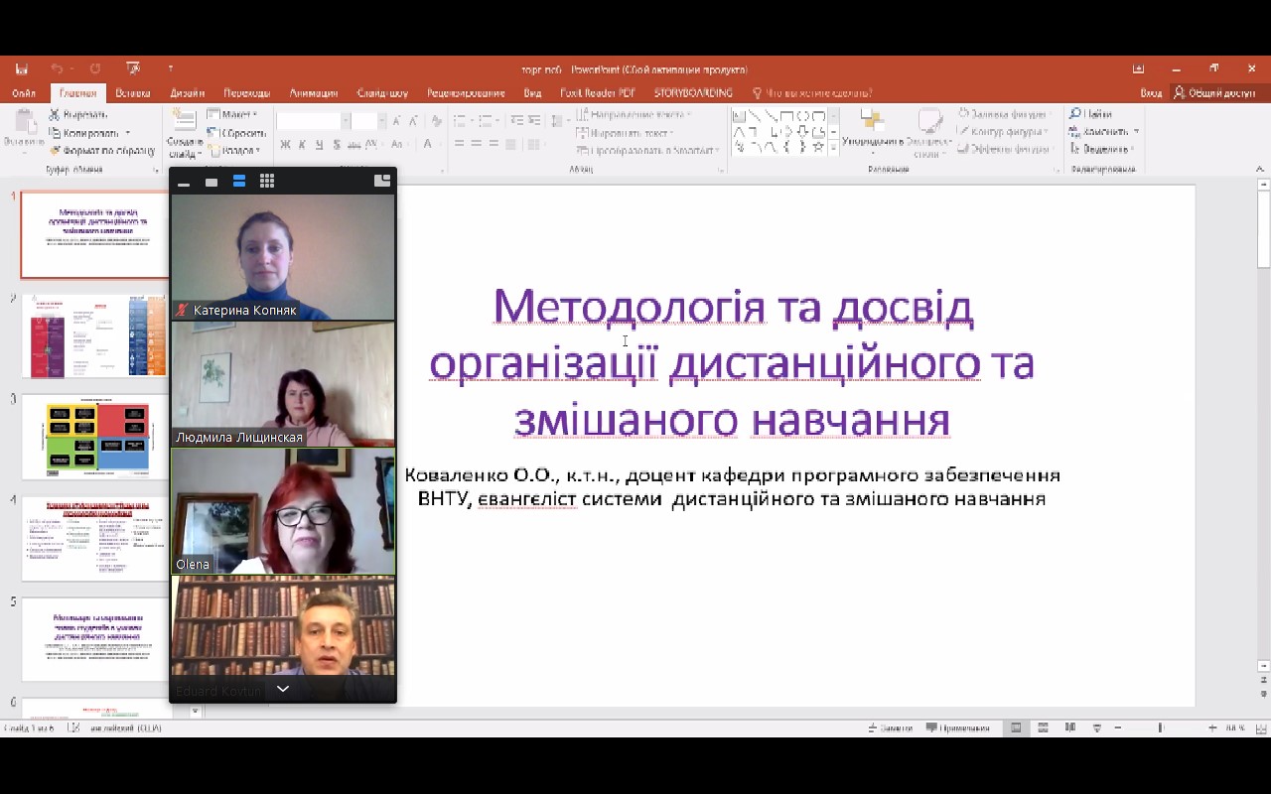
Task: Toggle bold (Ж) formatting
Action: point(285,145)
